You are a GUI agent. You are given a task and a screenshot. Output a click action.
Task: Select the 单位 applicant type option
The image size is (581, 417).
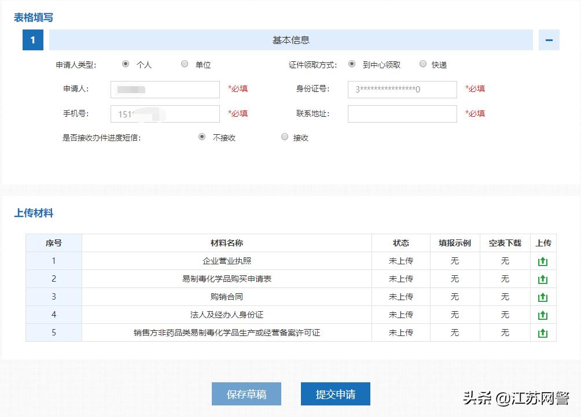coord(185,64)
